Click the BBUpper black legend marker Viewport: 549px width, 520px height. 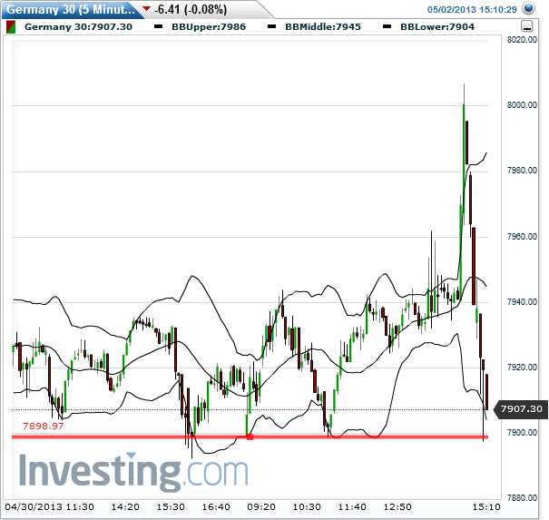(159, 26)
